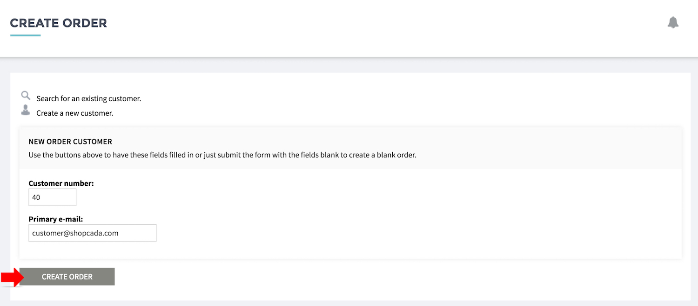Click the teal underline below page heading

point(25,35)
